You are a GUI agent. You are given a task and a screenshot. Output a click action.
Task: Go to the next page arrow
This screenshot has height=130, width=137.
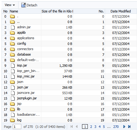124,127
